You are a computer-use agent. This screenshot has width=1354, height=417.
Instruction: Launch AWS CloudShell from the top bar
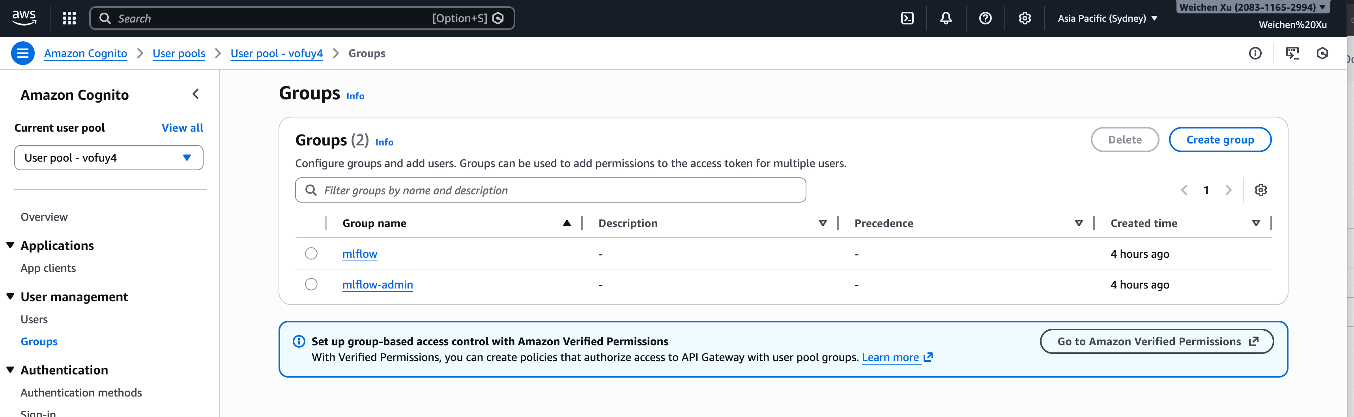(907, 18)
